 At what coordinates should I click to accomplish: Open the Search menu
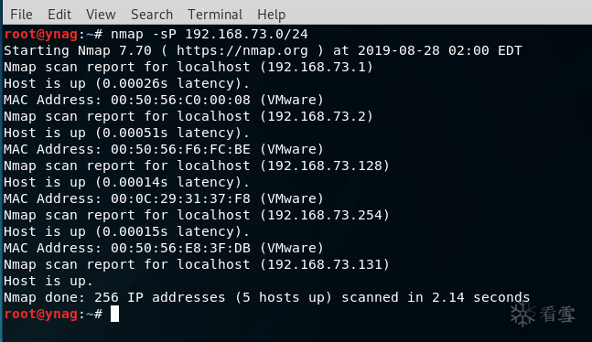(152, 15)
